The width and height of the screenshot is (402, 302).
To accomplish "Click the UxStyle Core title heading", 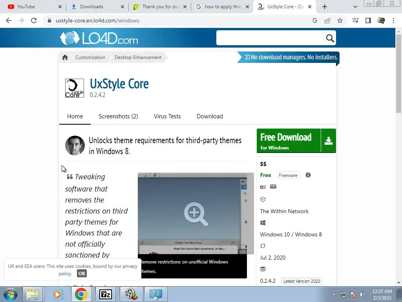I will [x=119, y=84].
